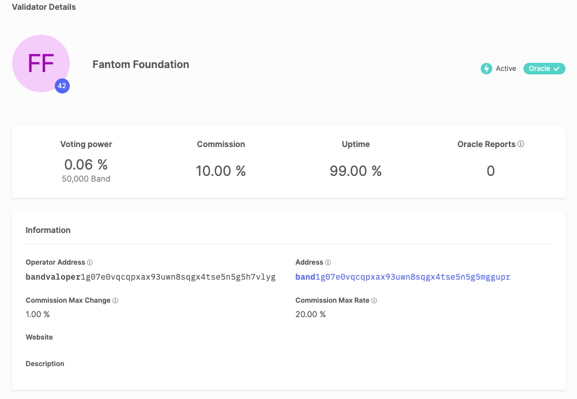Click the Active lightning bolt icon
This screenshot has height=399, width=577.
tap(486, 69)
